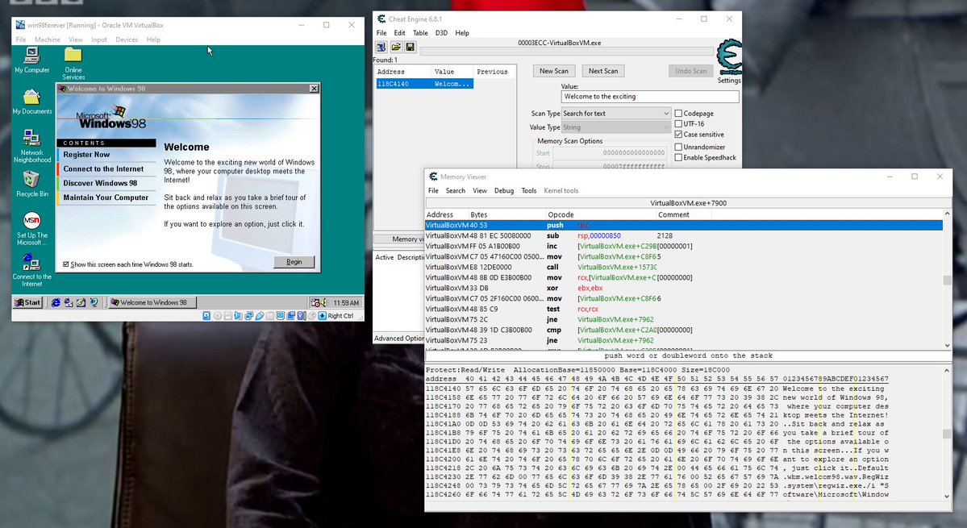This screenshot has width=967, height=528.
Task: Launch Outlook Express from quick launch bar
Action: [x=69, y=302]
